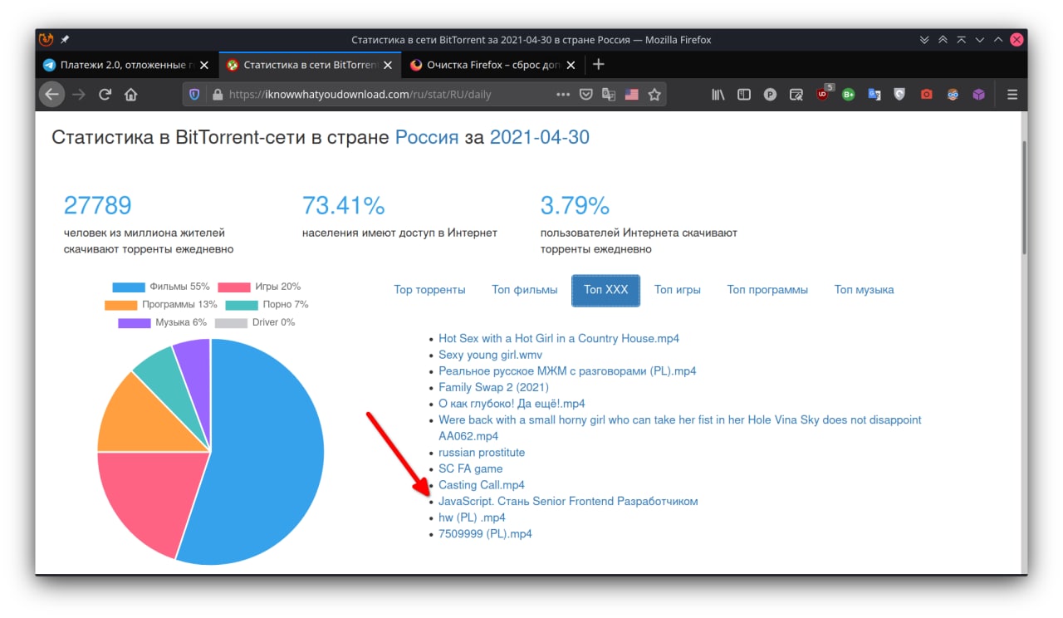Select the Топ XXX tab

[605, 290]
